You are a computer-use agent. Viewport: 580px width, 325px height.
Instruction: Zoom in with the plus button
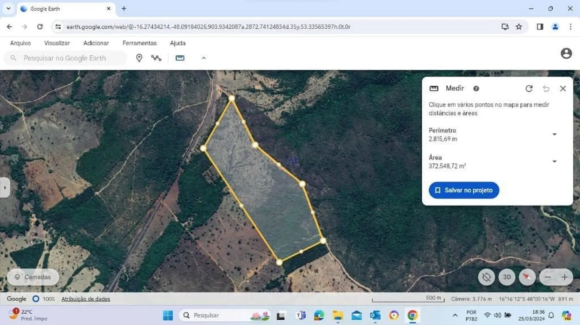[565, 277]
